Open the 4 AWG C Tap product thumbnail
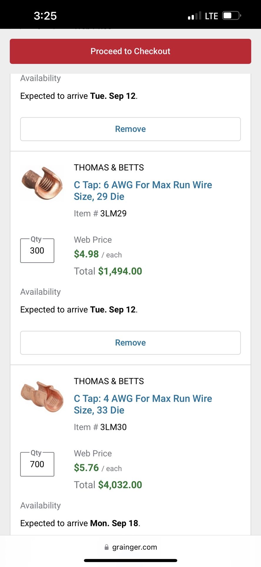The image size is (261, 567). coord(41,397)
